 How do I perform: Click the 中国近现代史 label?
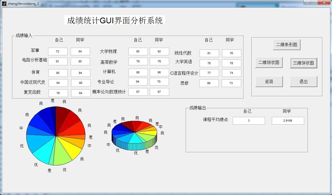(x=33, y=82)
